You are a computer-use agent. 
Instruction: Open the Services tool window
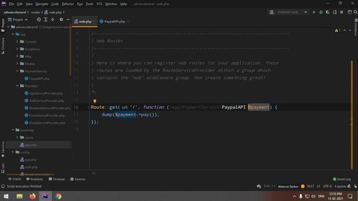coord(78,179)
